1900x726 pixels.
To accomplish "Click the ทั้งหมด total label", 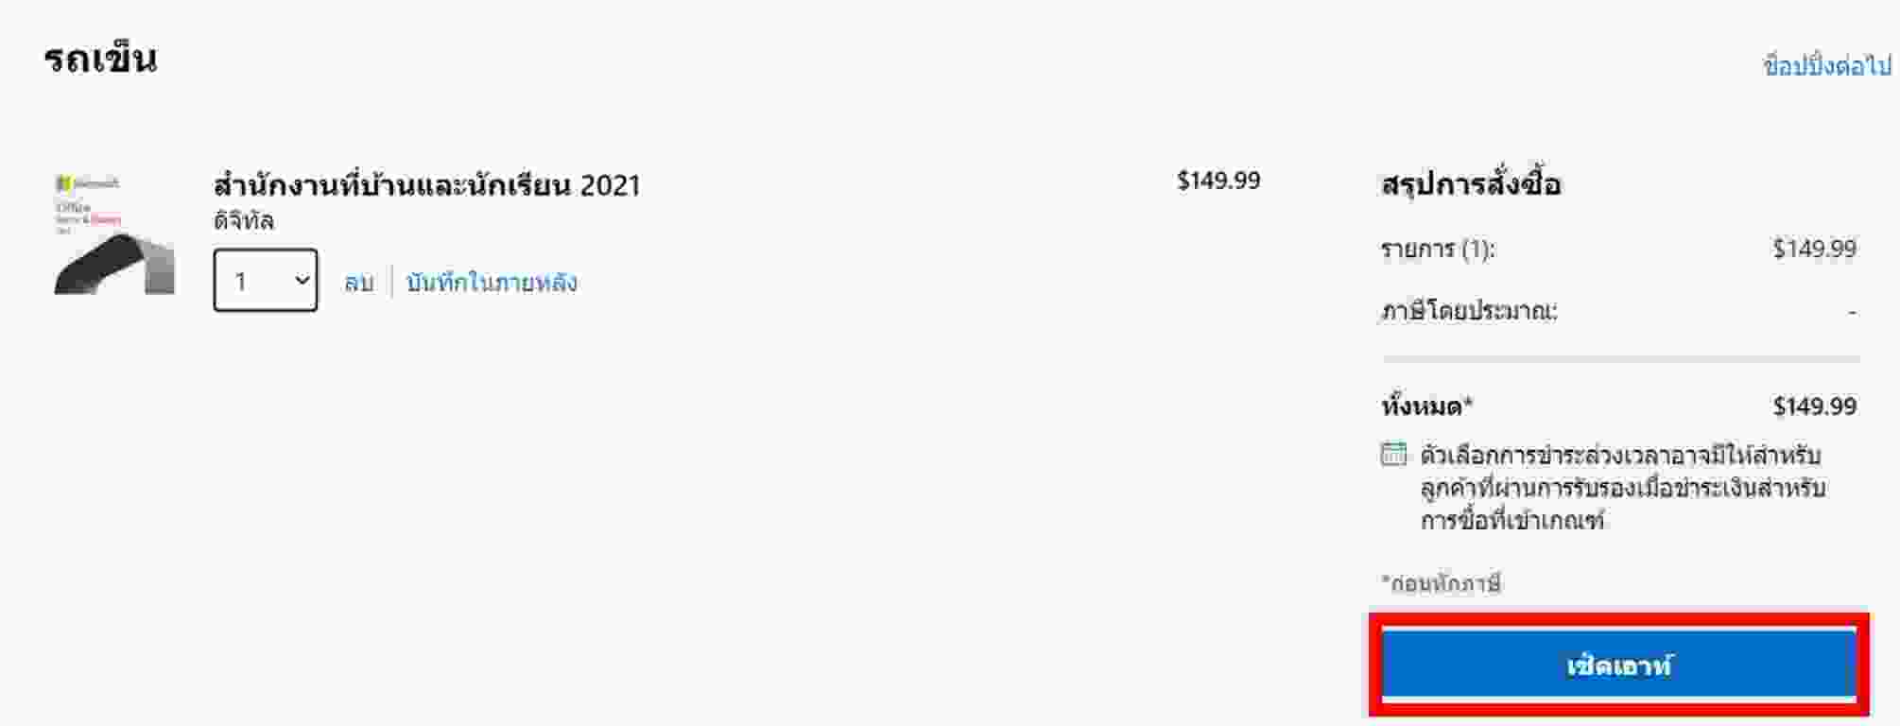I will point(1426,406).
